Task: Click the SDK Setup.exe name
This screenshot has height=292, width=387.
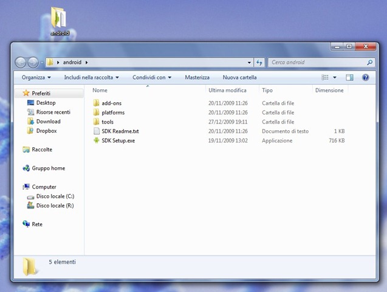Action: 118,141
